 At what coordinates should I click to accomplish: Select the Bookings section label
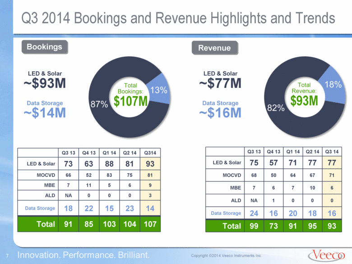pyautogui.click(x=44, y=47)
